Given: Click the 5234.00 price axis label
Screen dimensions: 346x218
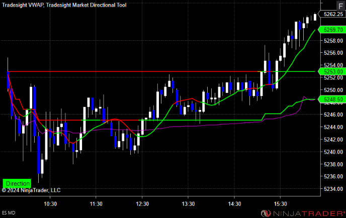Looking at the screenshot, I should click(333, 189).
